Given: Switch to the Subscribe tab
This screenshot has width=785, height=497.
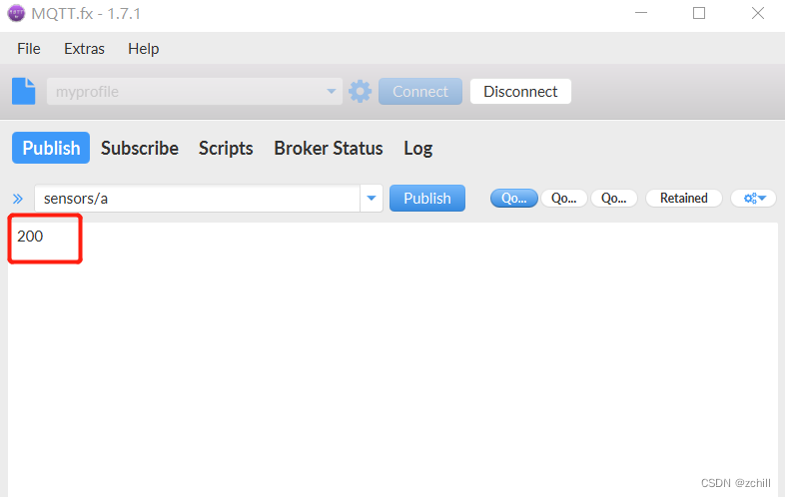Looking at the screenshot, I should [140, 148].
